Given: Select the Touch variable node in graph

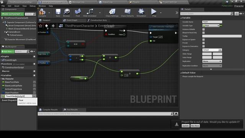Looking at the screenshot, I should click(x=79, y=79).
